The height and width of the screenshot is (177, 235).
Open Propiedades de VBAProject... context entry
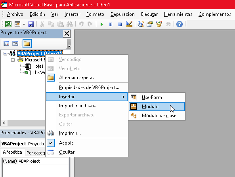click(87, 88)
